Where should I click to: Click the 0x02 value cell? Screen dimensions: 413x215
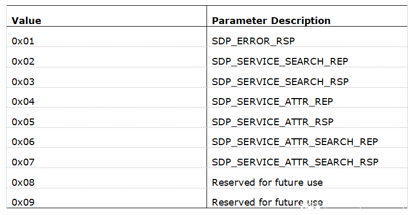coord(23,61)
